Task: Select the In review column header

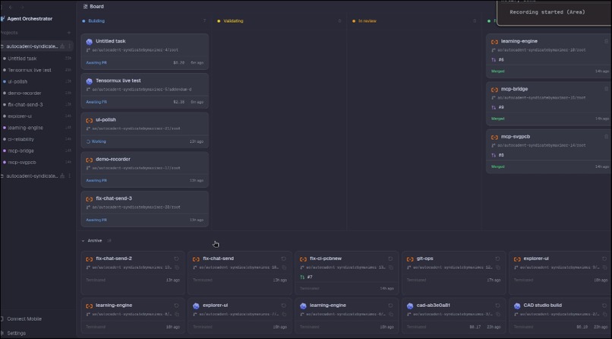Action: (367, 21)
